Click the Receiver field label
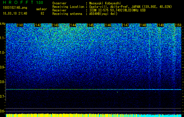The height and width of the screenshot is (117, 184). click(x=59, y=10)
